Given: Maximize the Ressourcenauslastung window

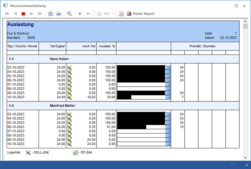Looking at the screenshot, I should (236, 5).
